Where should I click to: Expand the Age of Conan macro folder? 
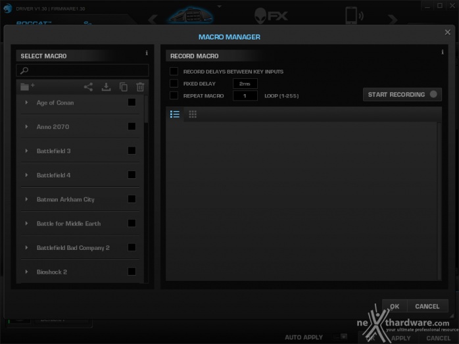pos(26,103)
